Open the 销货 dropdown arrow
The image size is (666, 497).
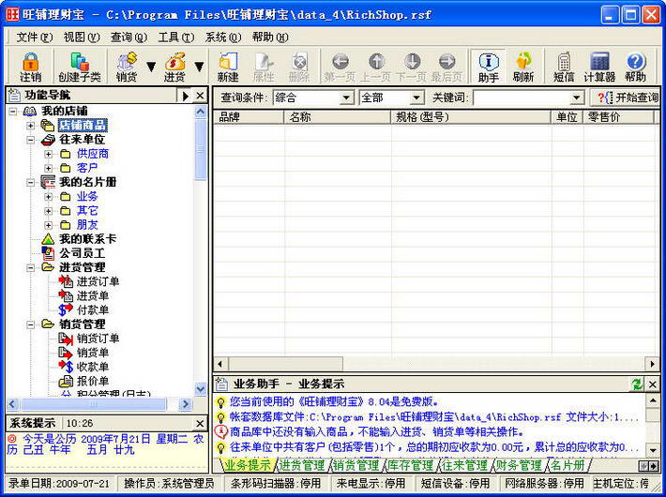(x=151, y=67)
